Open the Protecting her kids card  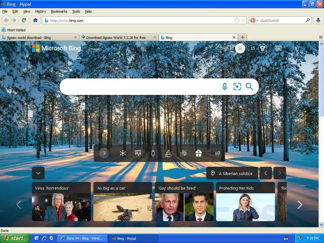point(246,202)
